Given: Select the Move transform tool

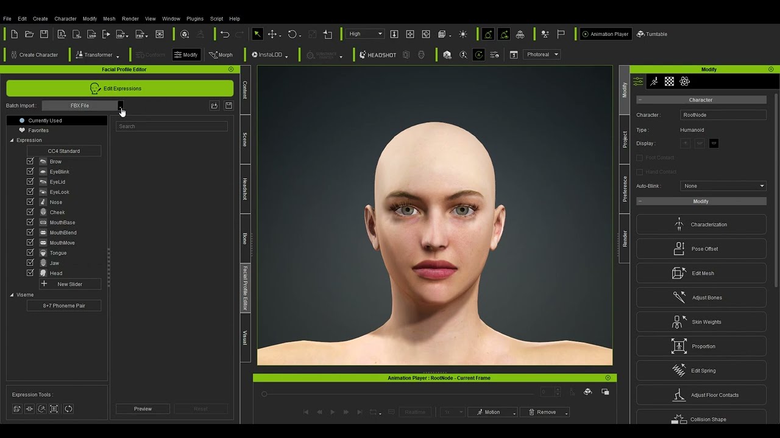Looking at the screenshot, I should click(x=272, y=34).
